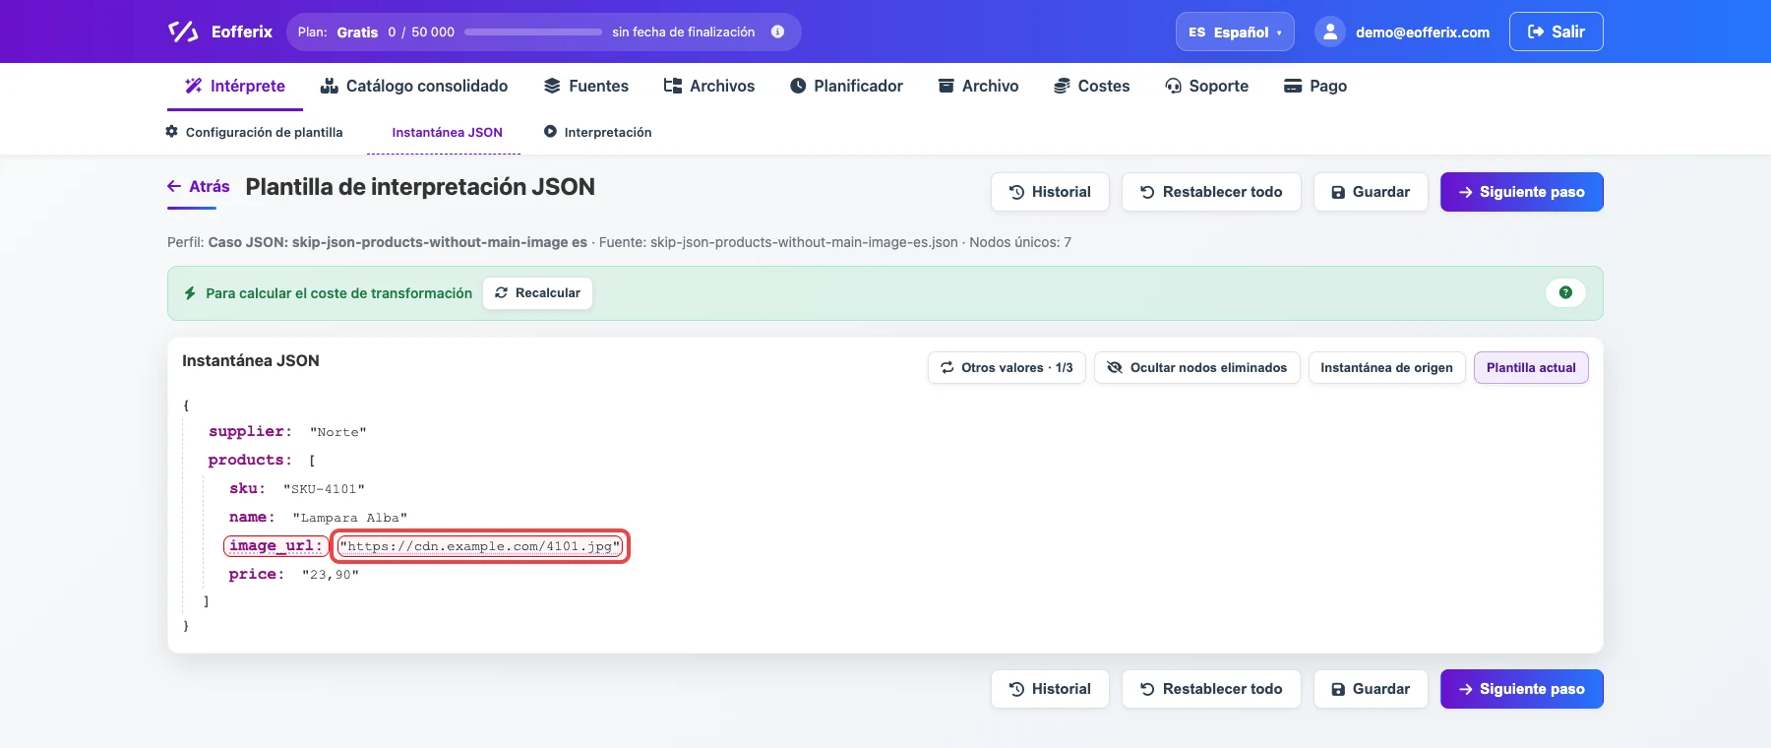
Task: Open the top Historial button
Action: click(x=1050, y=192)
